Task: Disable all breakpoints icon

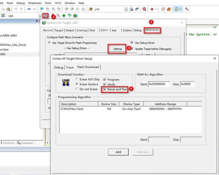Action: coord(163,9)
